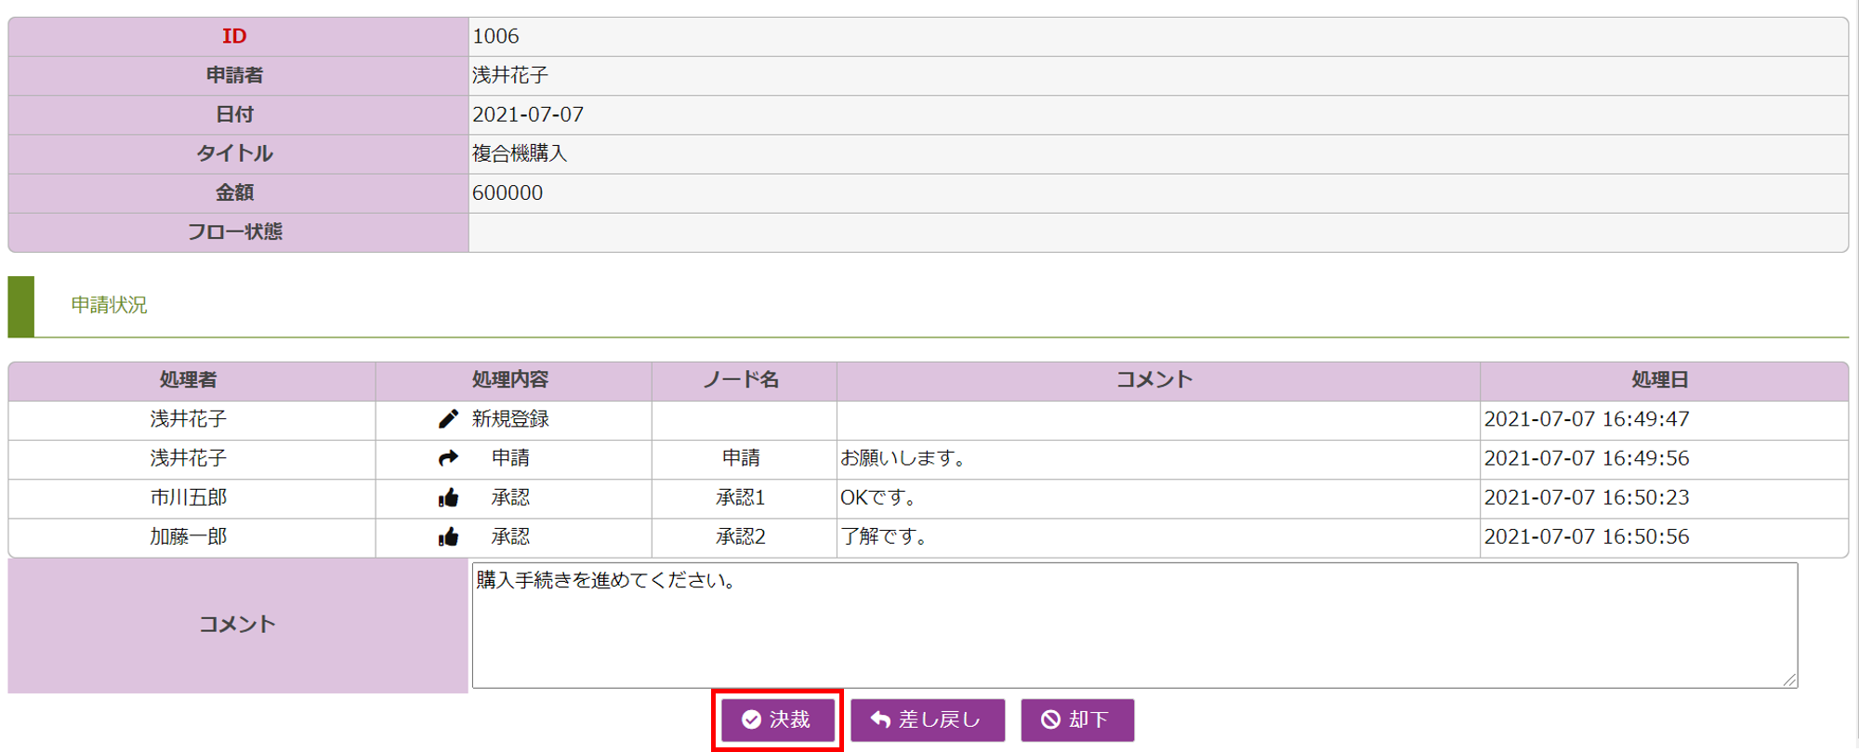Click the タイトル field label
Viewport: 1859px width, 752px height.
(234, 153)
